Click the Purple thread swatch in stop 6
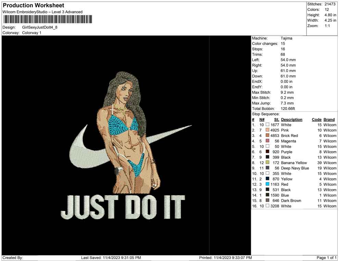Screen dimensions: 339x261 267,152
